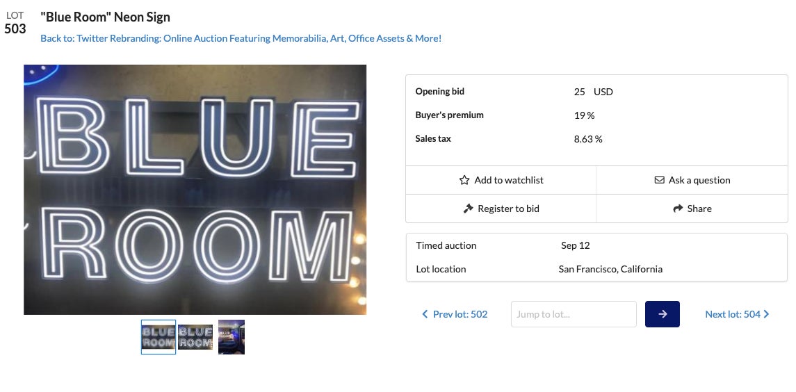Click the star icon beside Add to watchlist
This screenshot has height=392, width=796.
pyautogui.click(x=464, y=180)
